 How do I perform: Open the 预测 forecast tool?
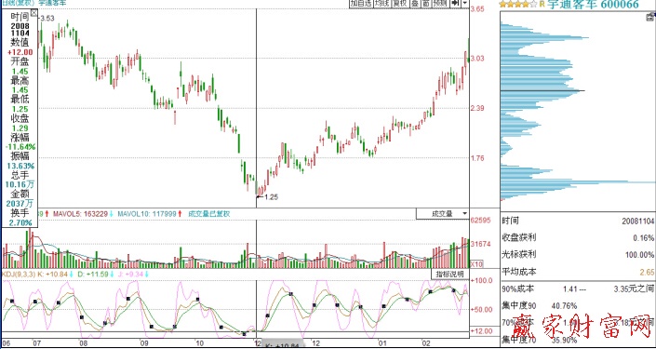[x=440, y=4]
